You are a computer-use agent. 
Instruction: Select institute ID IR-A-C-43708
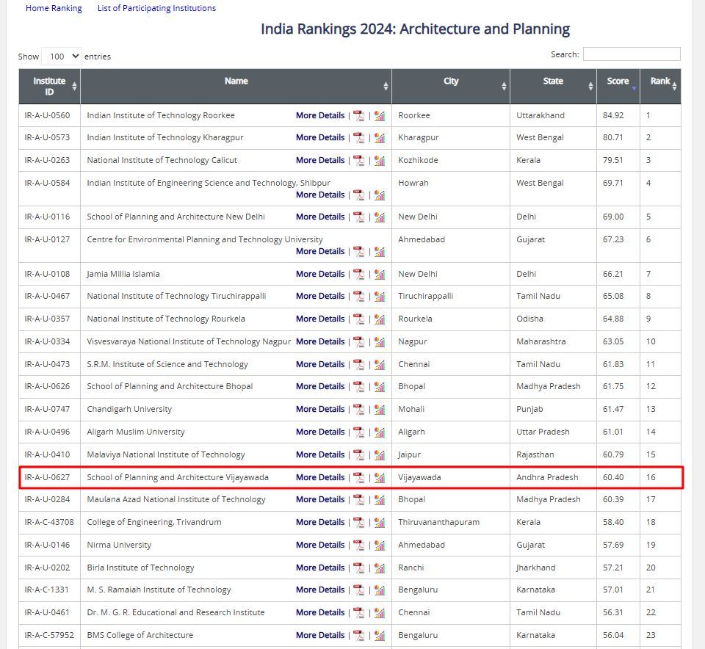(x=49, y=522)
